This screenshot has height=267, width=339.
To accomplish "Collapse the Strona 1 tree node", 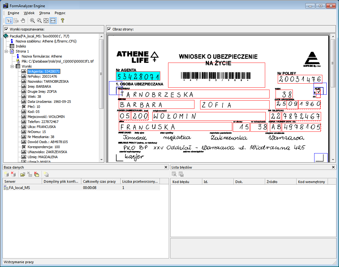I will (x=6, y=51).
